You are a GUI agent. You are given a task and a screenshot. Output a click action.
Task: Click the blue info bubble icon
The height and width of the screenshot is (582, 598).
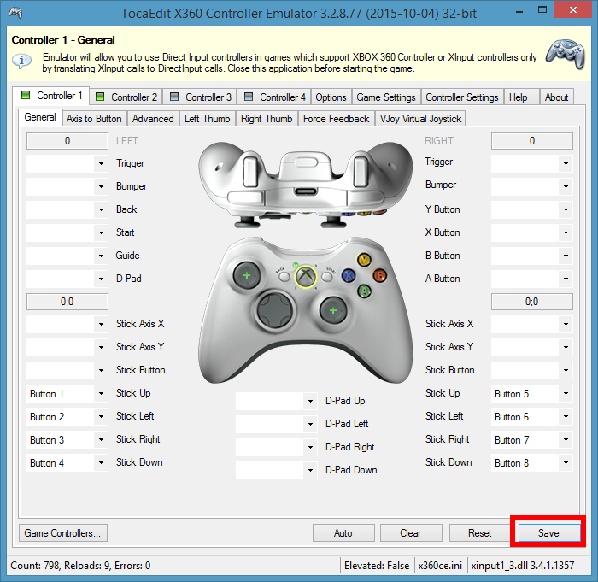(x=21, y=61)
